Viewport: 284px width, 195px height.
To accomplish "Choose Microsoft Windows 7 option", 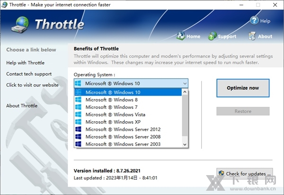I will pyautogui.click(x=128, y=107).
